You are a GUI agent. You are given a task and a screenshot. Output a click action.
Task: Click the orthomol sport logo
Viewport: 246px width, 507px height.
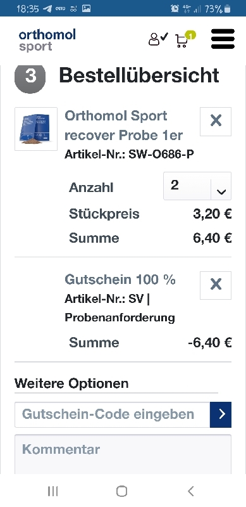click(47, 39)
